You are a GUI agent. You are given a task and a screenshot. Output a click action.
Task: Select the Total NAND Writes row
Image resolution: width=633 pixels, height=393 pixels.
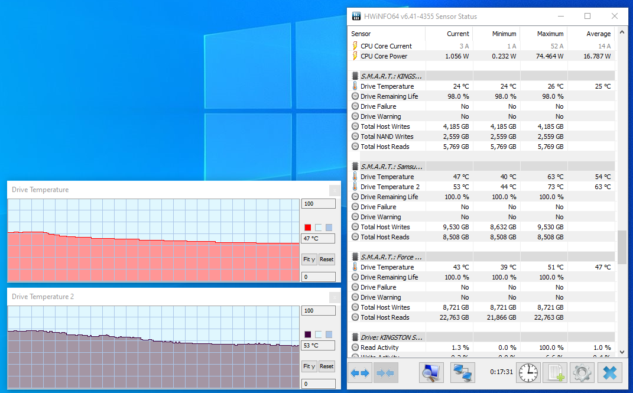coord(482,137)
